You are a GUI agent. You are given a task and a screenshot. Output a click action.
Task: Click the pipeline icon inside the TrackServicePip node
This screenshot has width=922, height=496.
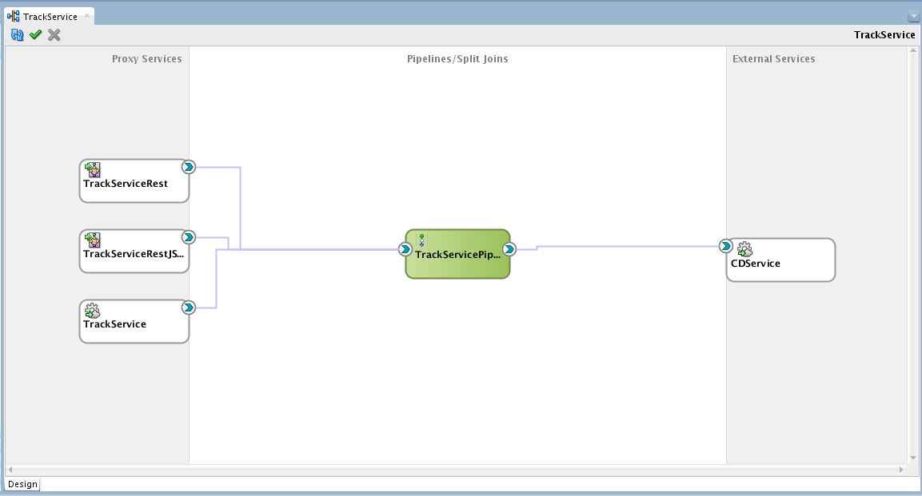point(421,240)
